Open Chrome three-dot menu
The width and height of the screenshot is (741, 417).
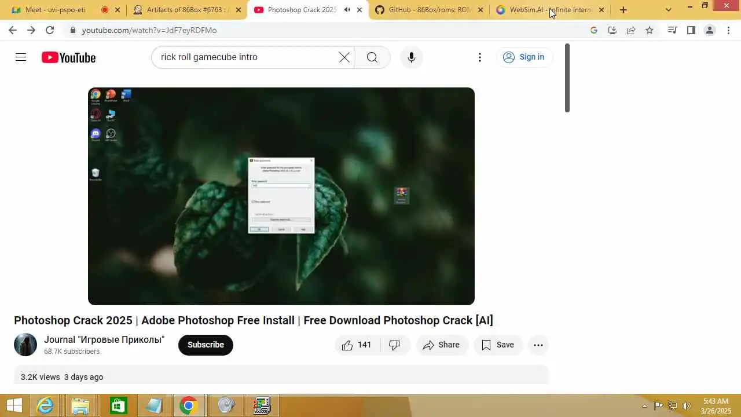(728, 30)
